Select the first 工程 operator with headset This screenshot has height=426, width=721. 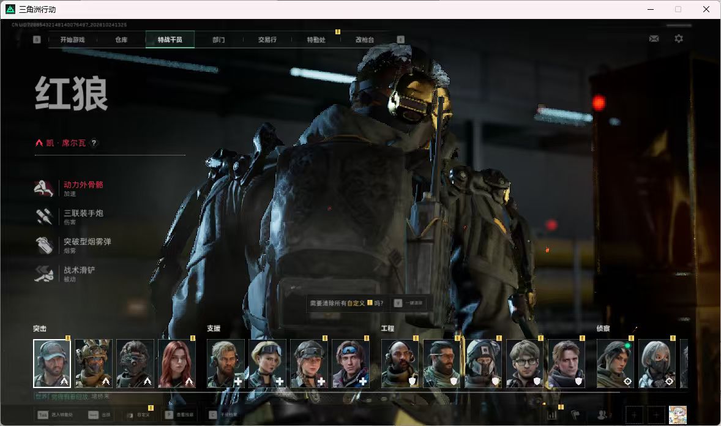400,364
